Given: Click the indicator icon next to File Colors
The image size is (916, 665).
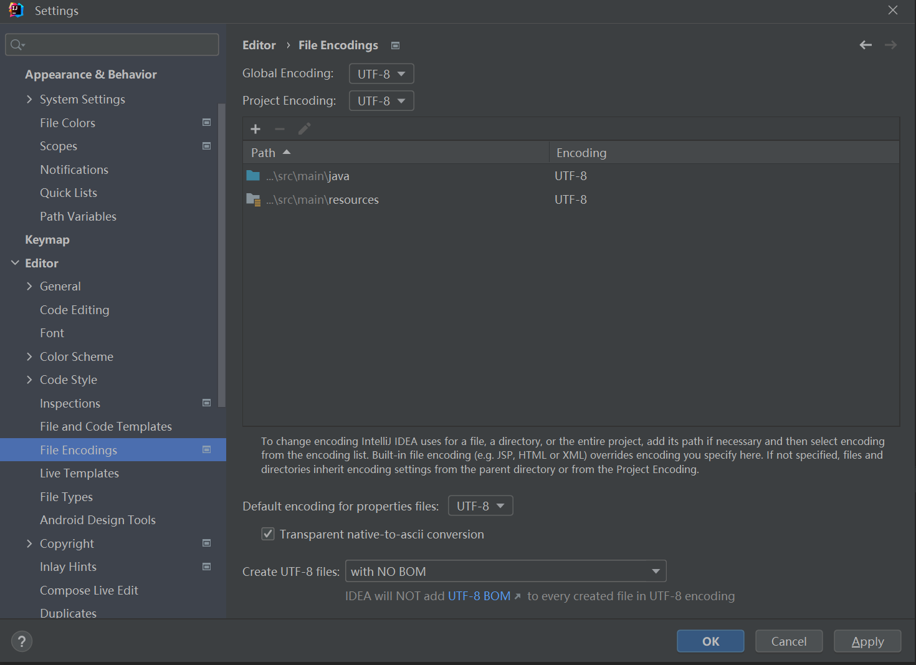Looking at the screenshot, I should click(x=206, y=122).
